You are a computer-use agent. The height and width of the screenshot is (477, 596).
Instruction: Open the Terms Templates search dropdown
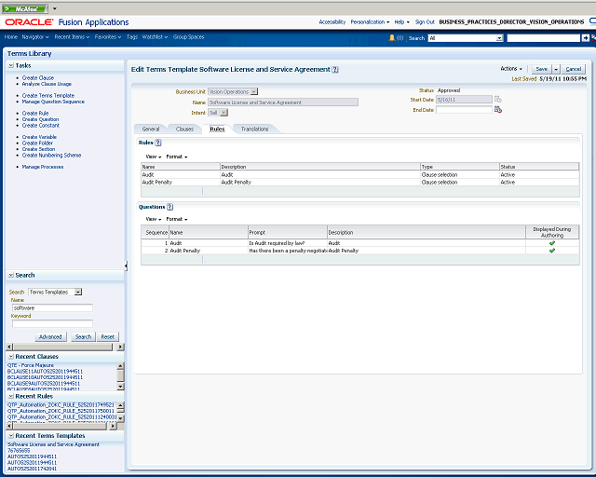coord(78,292)
